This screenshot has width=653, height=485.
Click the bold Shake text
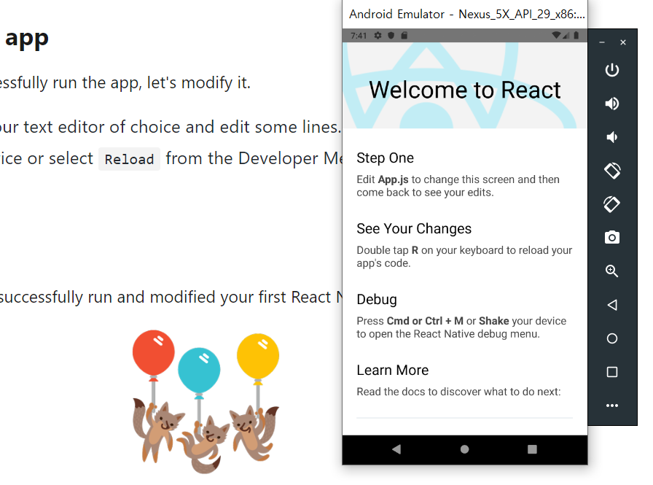(494, 321)
